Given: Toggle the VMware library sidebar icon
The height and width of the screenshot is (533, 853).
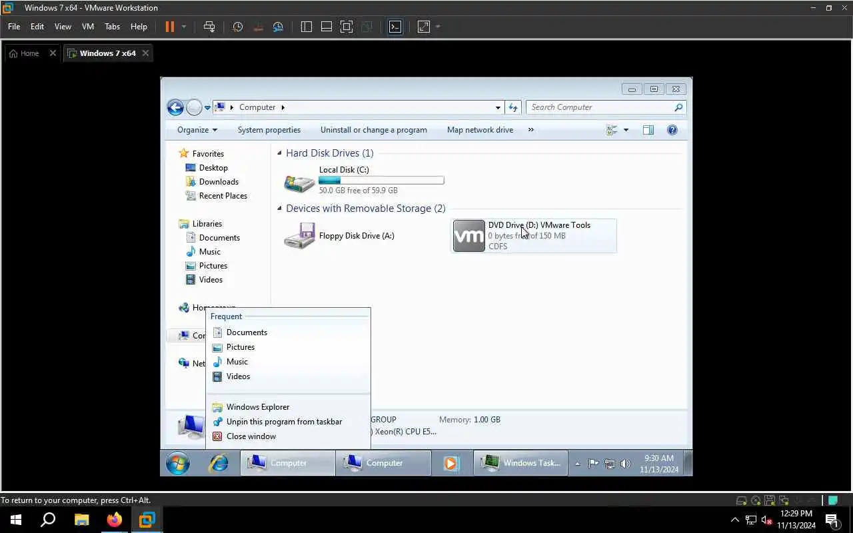Looking at the screenshot, I should pos(307,27).
